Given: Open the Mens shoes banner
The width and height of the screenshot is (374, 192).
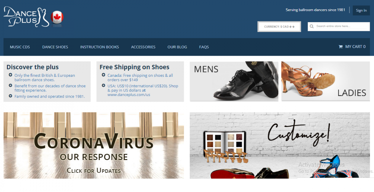Looking at the screenshot, I should click(234, 81).
